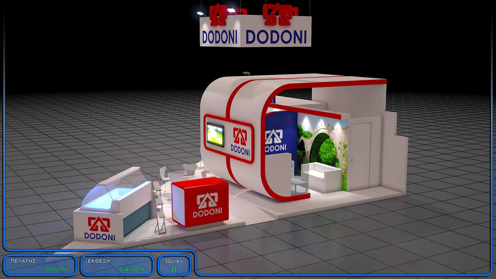
Task: Click the brochure stand beside the red counter
Action: (x=159, y=205)
